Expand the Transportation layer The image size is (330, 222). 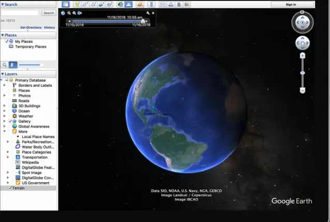pyautogui.click(x=8, y=157)
